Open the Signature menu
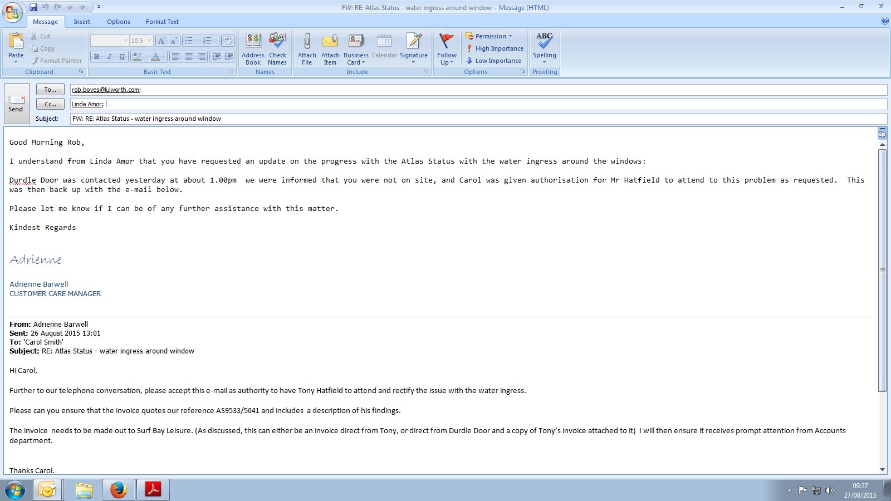Screen dimensions: 891x501 [414, 49]
